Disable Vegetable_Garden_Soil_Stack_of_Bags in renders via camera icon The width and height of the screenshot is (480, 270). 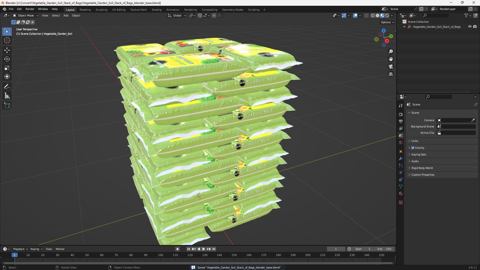click(475, 26)
